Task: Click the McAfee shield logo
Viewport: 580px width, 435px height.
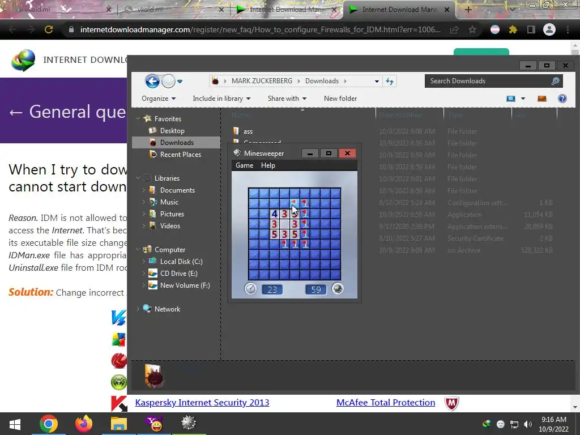Action: coord(451,403)
